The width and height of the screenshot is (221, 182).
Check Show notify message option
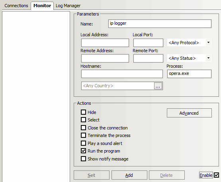click(83, 159)
